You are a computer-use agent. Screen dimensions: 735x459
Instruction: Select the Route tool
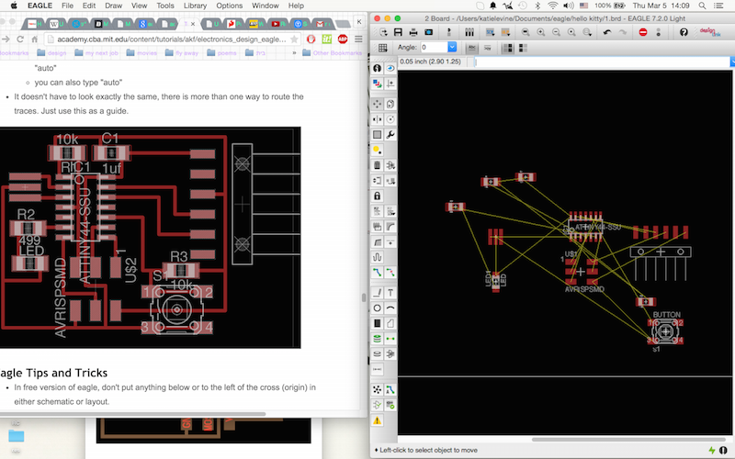pos(377,272)
